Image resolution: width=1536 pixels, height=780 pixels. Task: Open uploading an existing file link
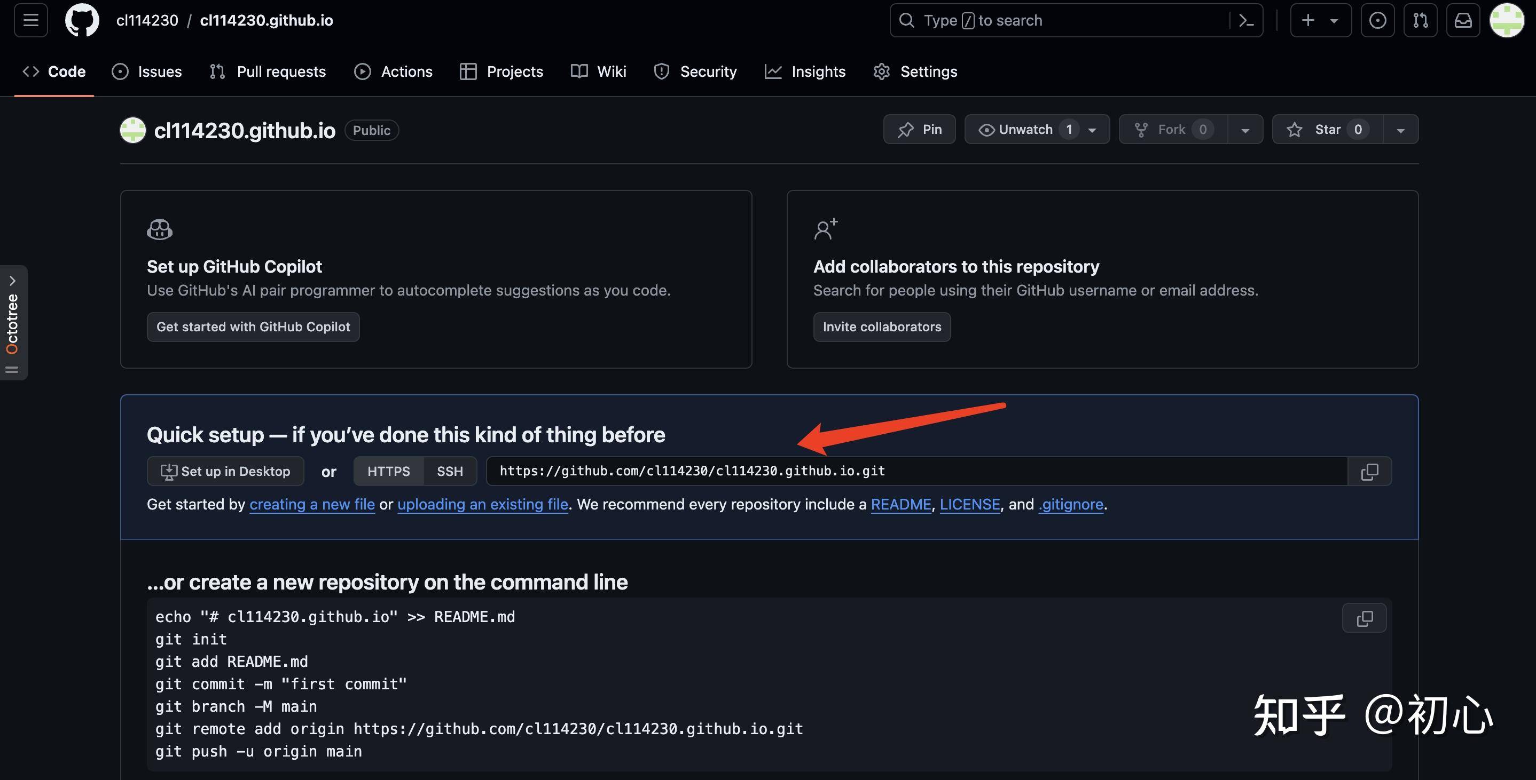tap(483, 504)
